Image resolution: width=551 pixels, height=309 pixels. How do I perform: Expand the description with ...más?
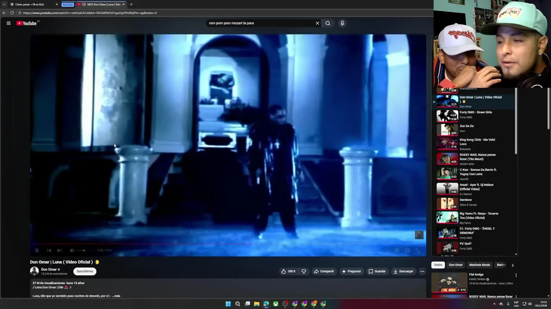click(x=116, y=296)
